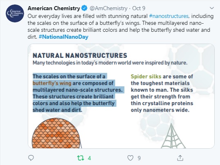Click the retweet count number 4
Viewport: 220px width, 165px height.
coord(89,158)
